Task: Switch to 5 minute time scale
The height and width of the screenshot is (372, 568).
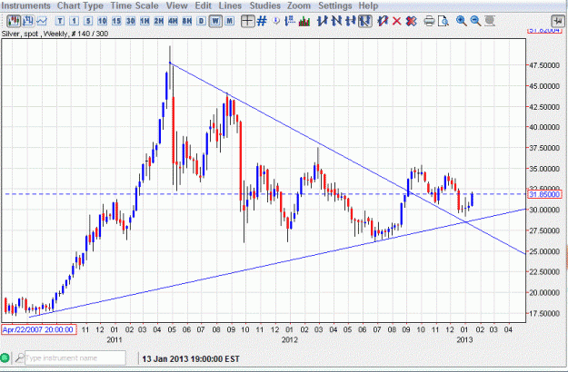Action: 88,21
